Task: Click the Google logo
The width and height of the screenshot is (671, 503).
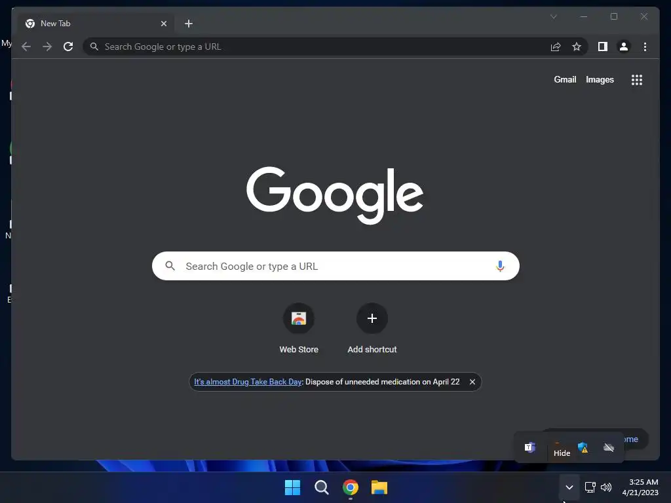Action: click(335, 195)
